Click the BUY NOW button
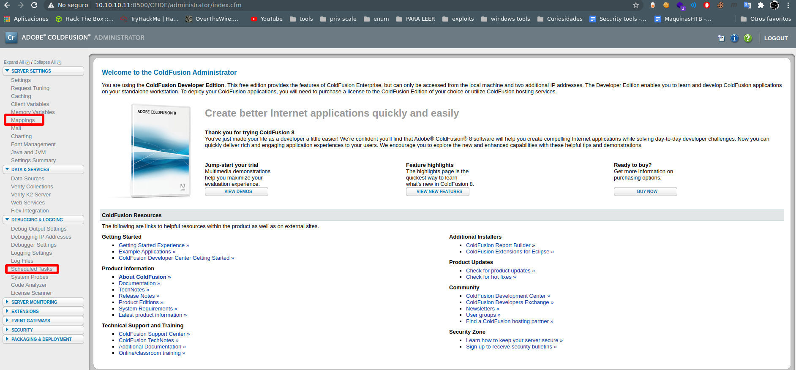Viewport: 796px width, 370px height. point(646,191)
